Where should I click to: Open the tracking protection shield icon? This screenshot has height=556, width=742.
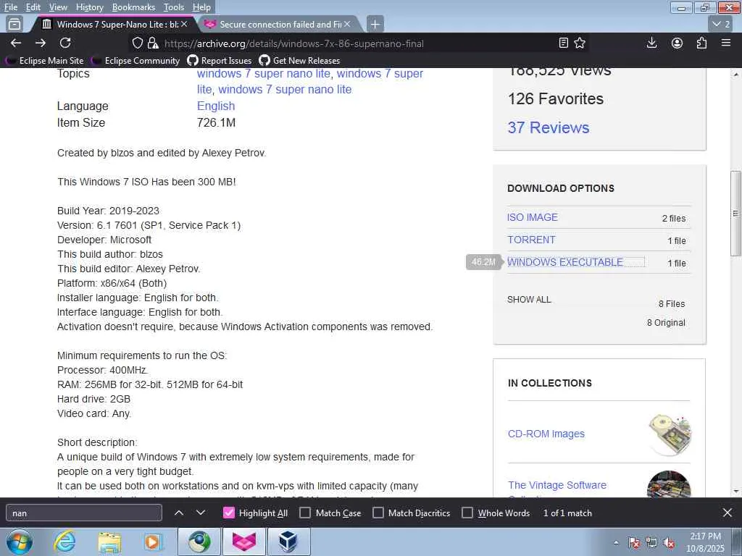[x=137, y=43]
